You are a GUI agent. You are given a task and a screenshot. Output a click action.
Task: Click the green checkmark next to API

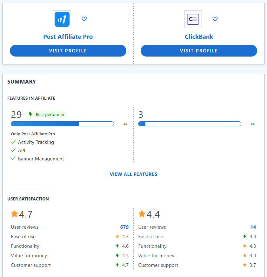tap(13, 150)
